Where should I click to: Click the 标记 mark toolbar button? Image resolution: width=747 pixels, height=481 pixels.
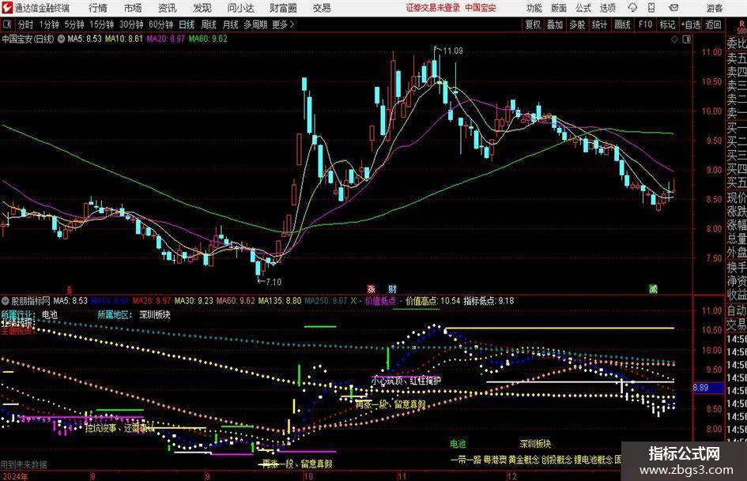tap(667, 24)
